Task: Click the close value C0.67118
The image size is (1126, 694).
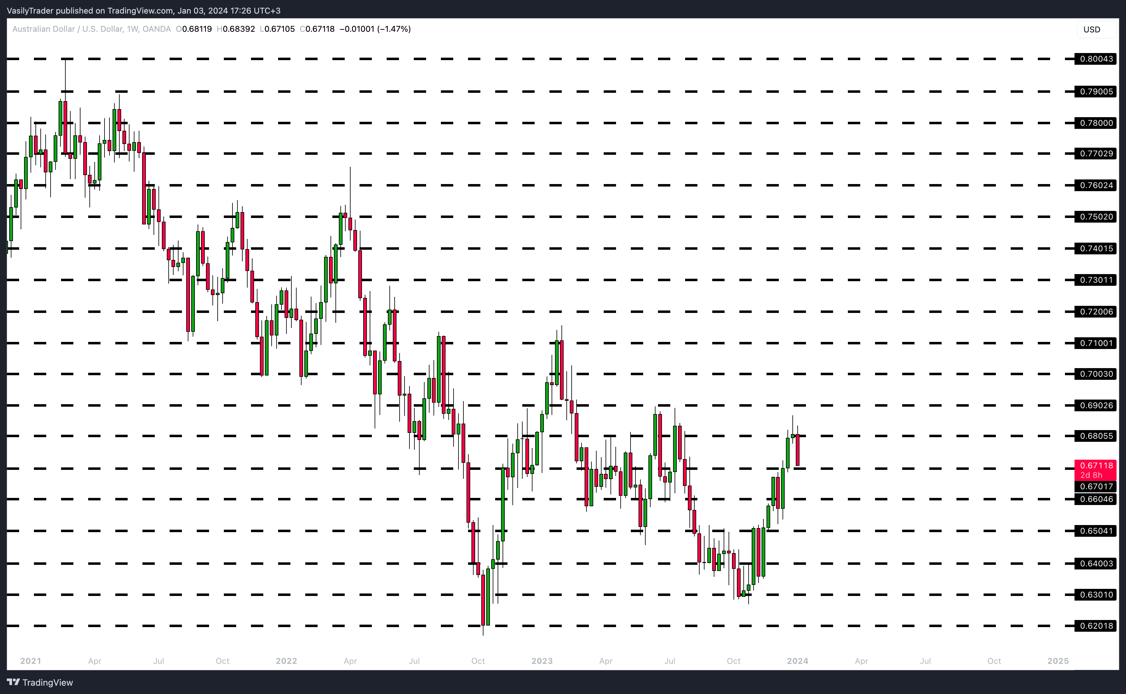Action: 317,29
